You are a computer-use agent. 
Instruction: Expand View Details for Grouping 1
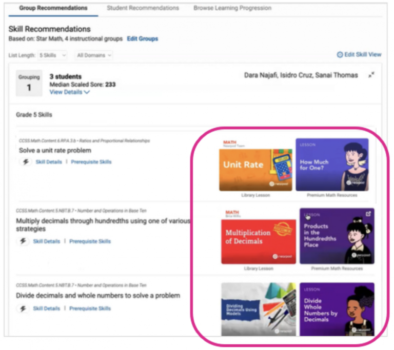69,92
